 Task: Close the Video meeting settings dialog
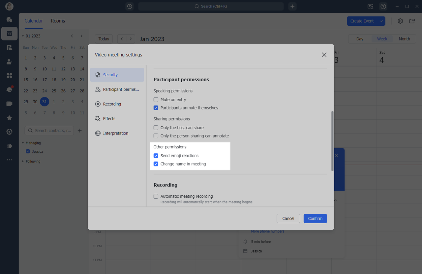point(324,55)
